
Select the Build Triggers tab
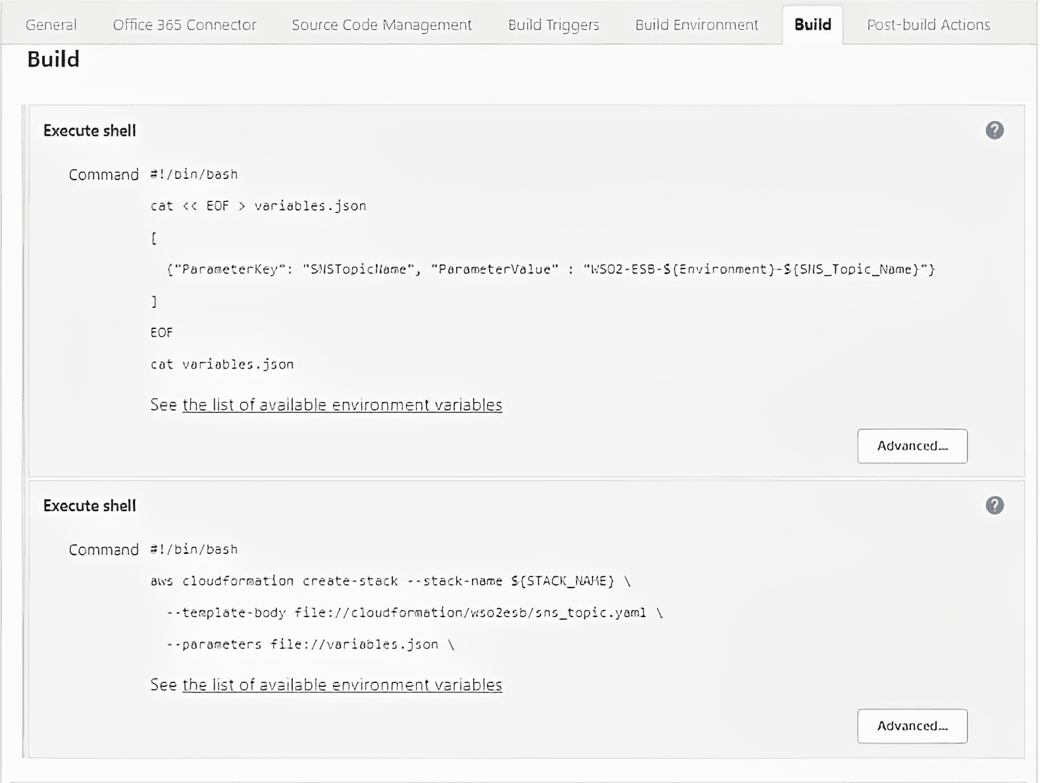[553, 25]
